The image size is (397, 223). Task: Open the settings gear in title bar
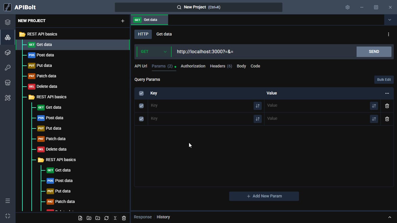[x=347, y=7]
